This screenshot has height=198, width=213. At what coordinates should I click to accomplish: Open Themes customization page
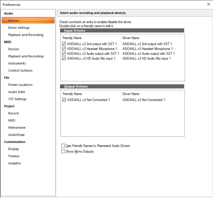click(14, 156)
